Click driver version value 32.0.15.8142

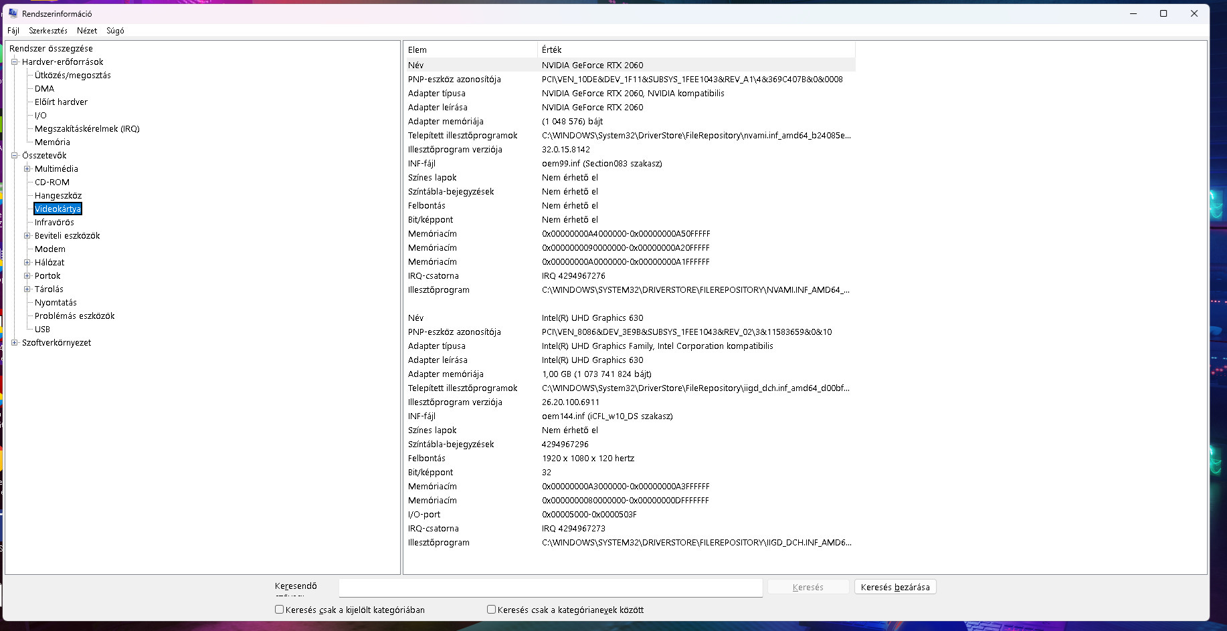click(x=566, y=149)
